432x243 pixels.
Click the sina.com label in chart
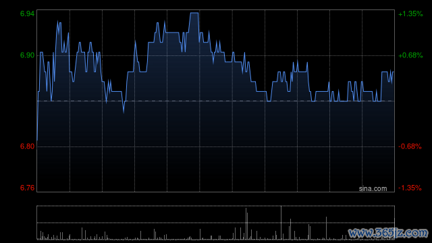click(373, 188)
